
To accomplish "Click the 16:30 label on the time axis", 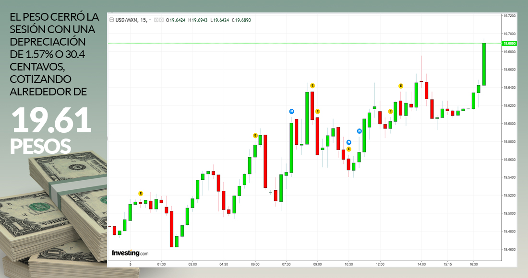I will [474, 264].
